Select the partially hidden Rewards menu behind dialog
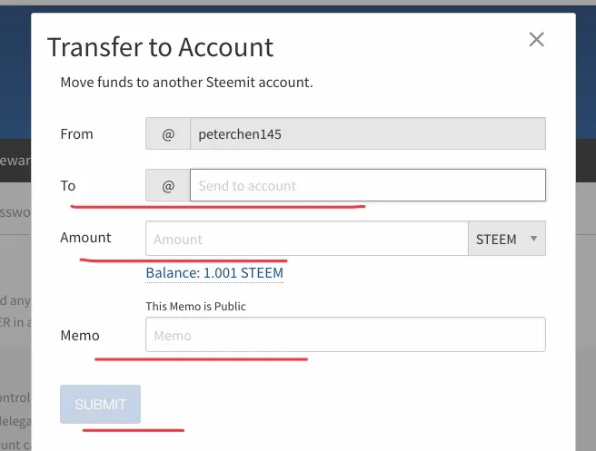 [15, 160]
